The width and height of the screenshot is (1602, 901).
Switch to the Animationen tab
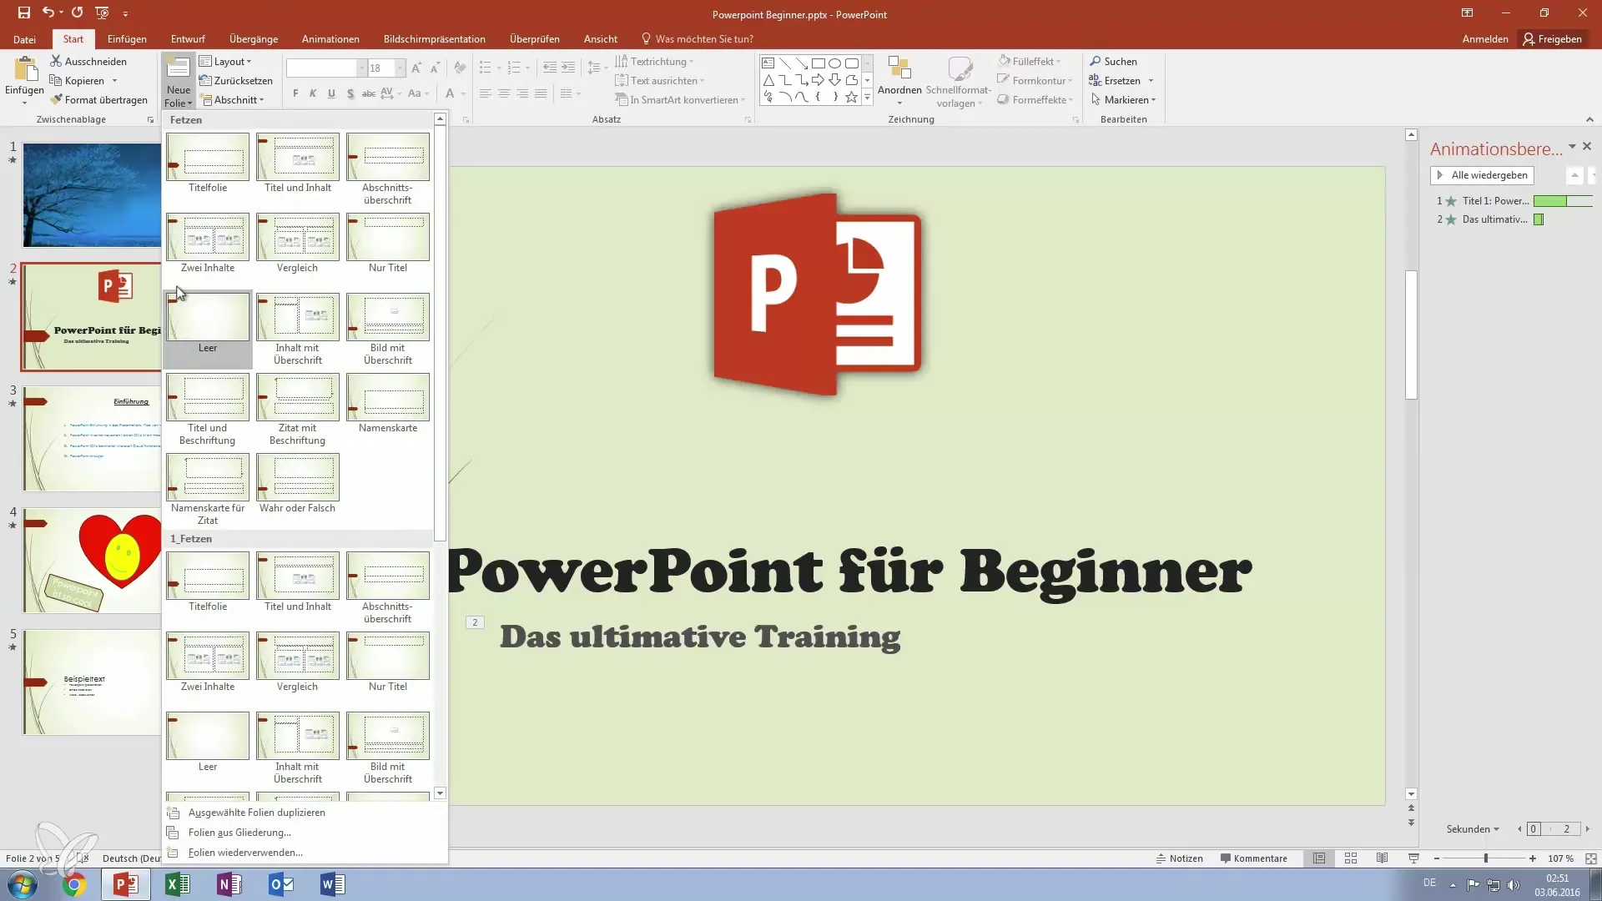pos(330,39)
